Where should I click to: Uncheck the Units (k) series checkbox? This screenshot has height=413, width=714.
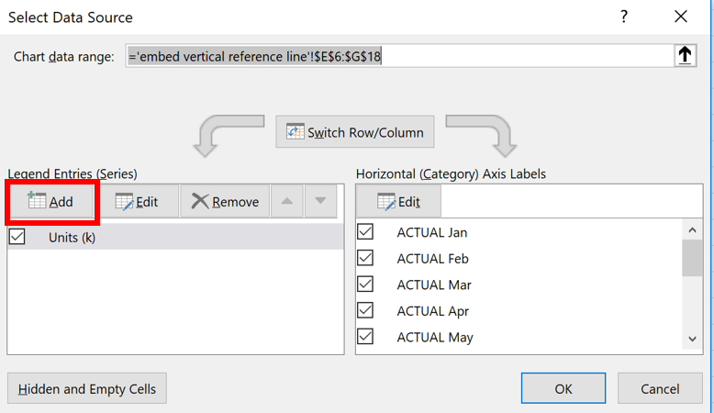click(x=17, y=237)
